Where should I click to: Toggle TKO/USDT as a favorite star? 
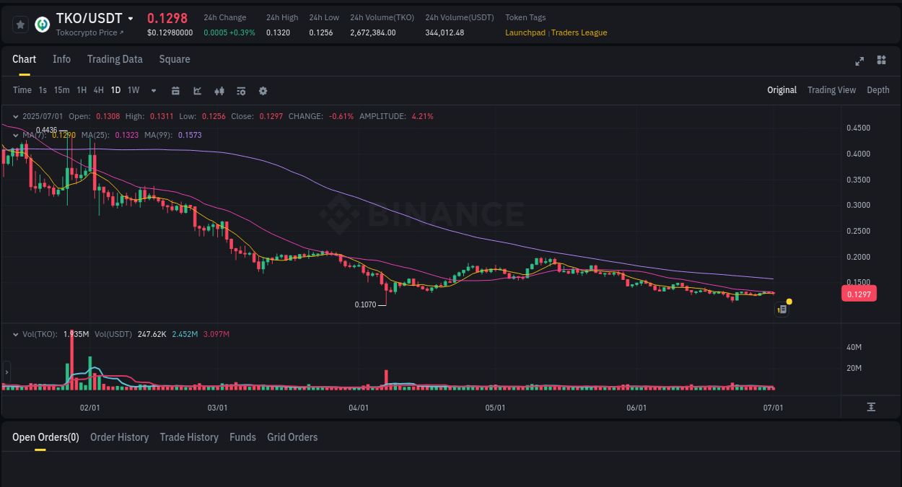click(x=20, y=24)
